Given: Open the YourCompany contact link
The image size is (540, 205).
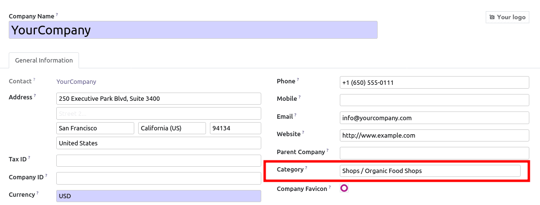Looking at the screenshot, I should point(76,81).
